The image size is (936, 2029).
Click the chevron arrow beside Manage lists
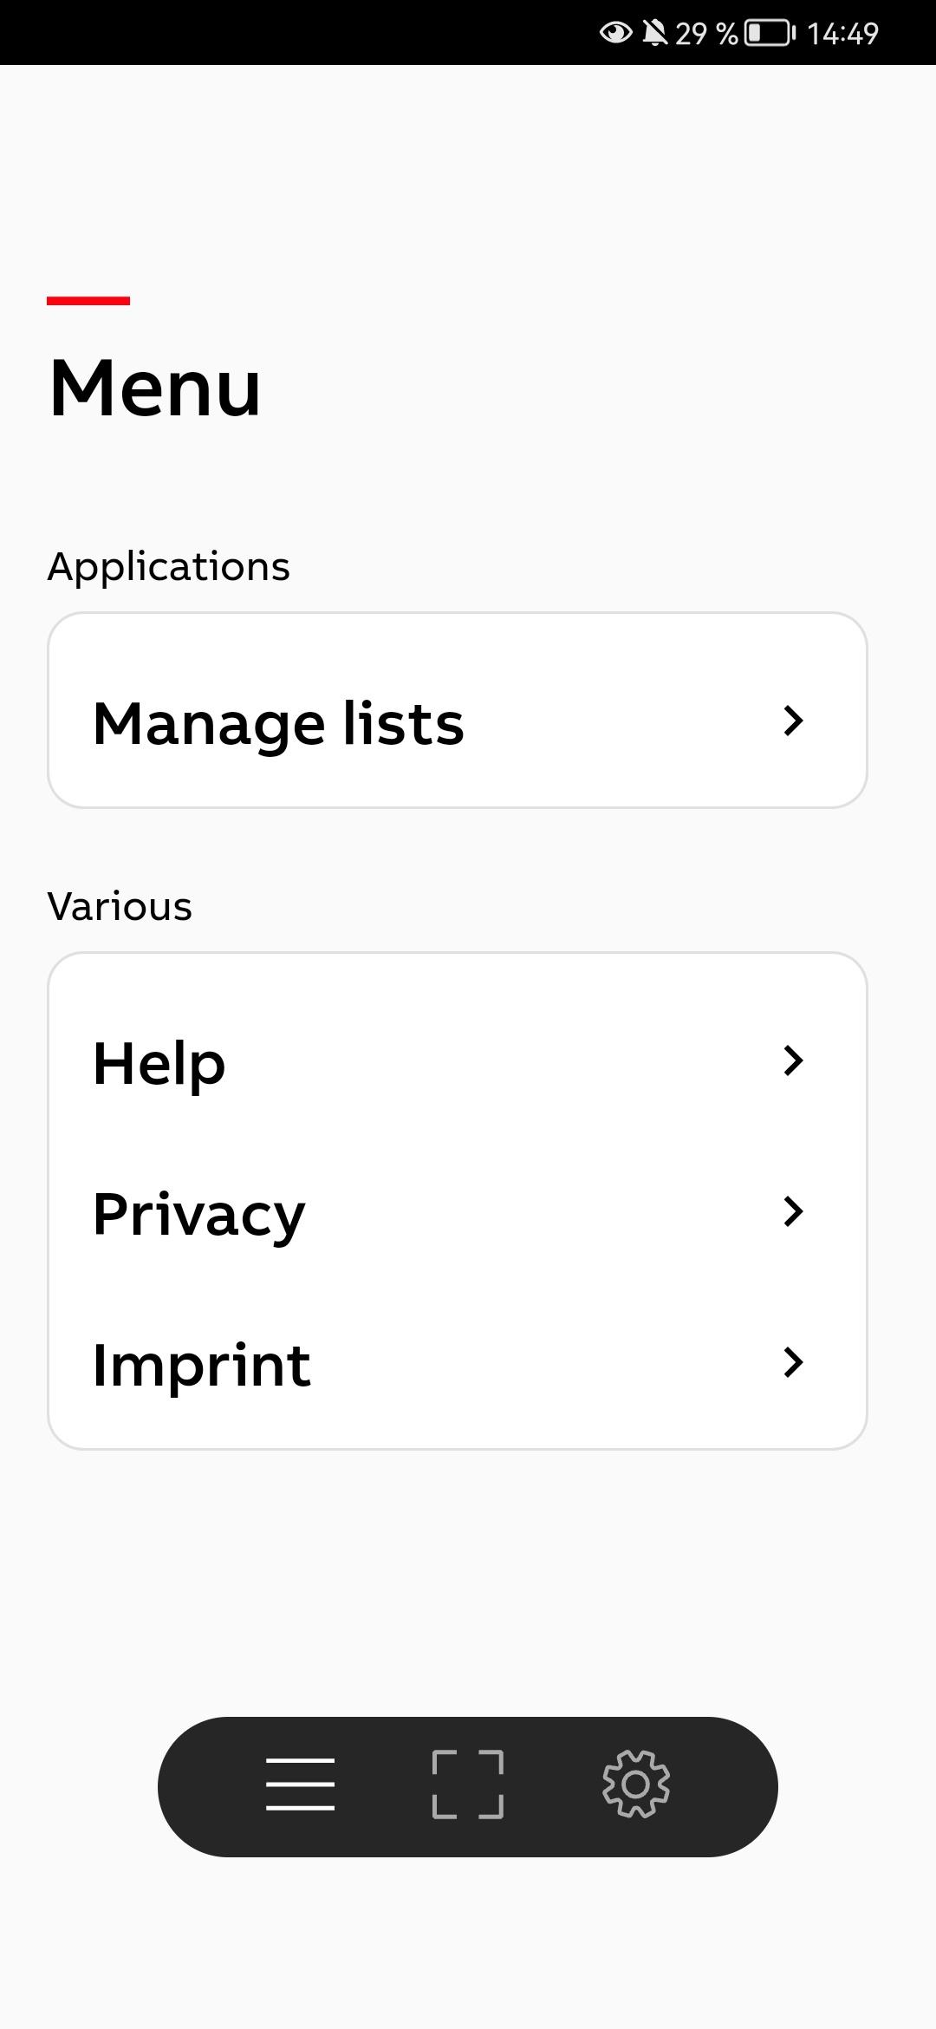pos(793,721)
